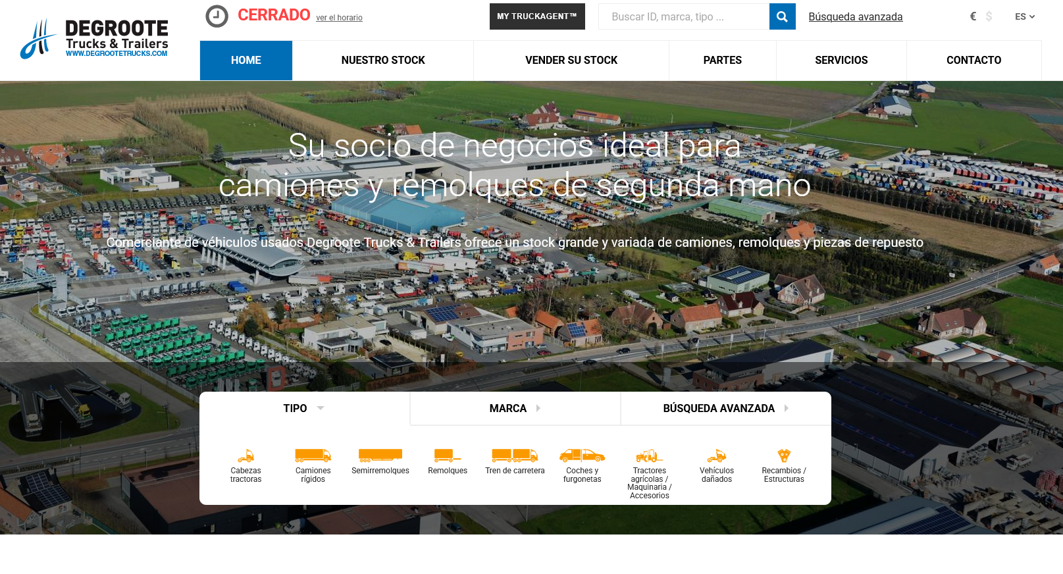Viewport: 1063px width, 574px height.
Task: Switch currency to dollar
Action: point(989,16)
